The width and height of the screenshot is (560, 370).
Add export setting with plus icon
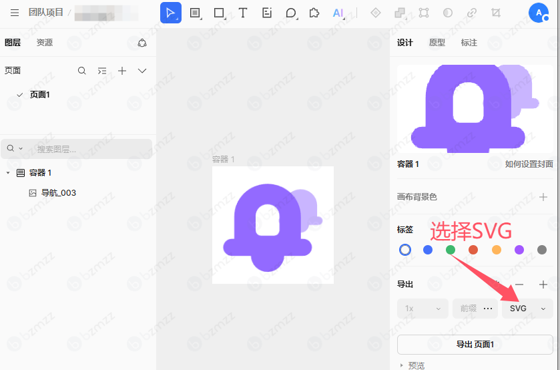tap(543, 285)
